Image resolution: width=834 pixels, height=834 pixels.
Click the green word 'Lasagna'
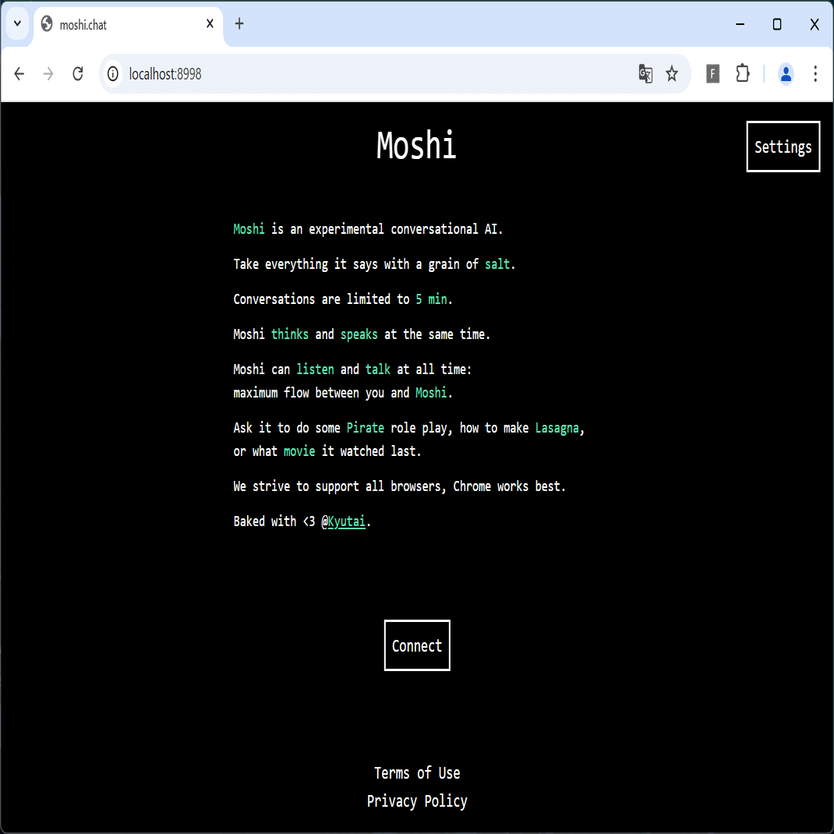tap(557, 428)
